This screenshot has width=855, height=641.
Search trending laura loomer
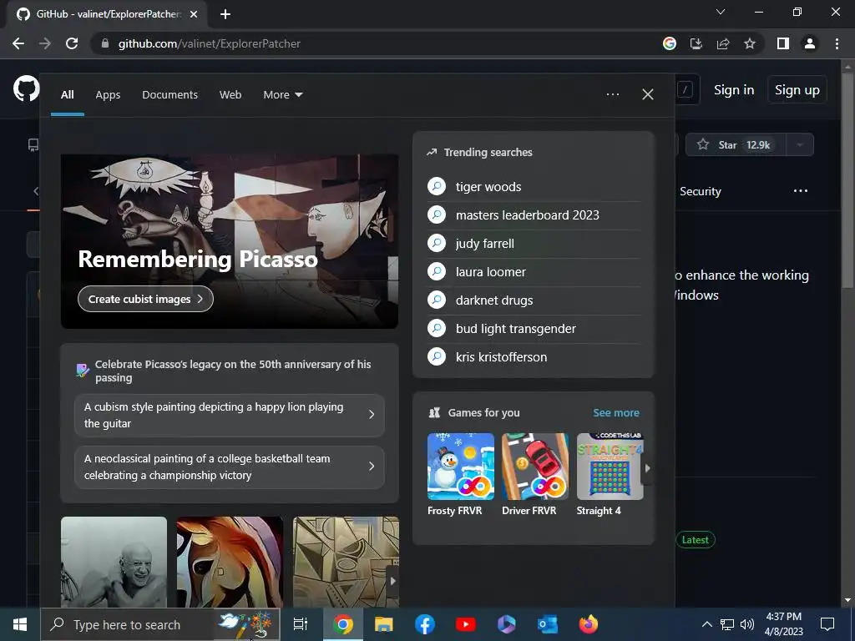(x=491, y=272)
